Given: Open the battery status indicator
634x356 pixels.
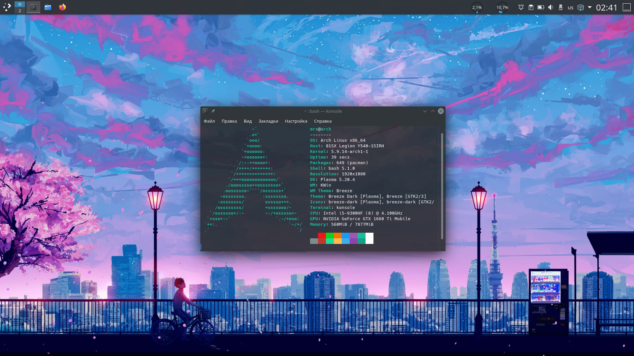Looking at the screenshot, I should tap(541, 7).
